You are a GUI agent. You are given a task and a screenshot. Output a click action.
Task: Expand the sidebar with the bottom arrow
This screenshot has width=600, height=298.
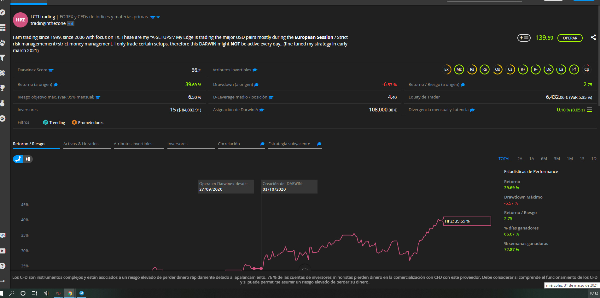(x=3, y=281)
